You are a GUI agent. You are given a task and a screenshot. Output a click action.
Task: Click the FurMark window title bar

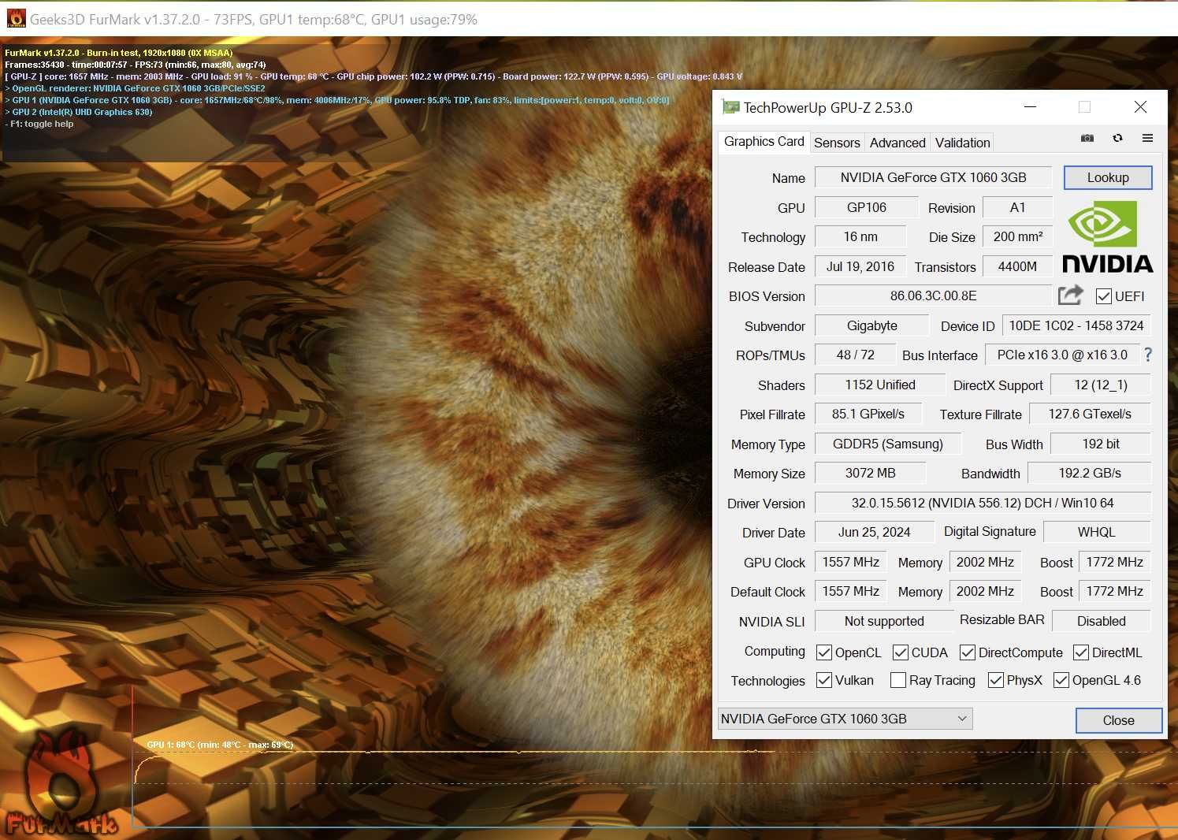coord(589,19)
